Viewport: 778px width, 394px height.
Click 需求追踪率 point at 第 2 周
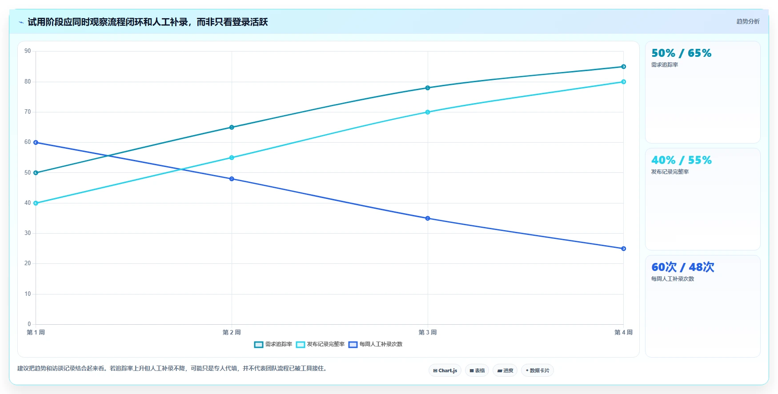pyautogui.click(x=232, y=127)
